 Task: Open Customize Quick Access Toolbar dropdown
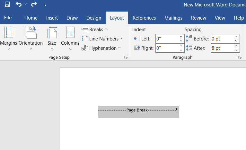pyautogui.click(x=45, y=5)
